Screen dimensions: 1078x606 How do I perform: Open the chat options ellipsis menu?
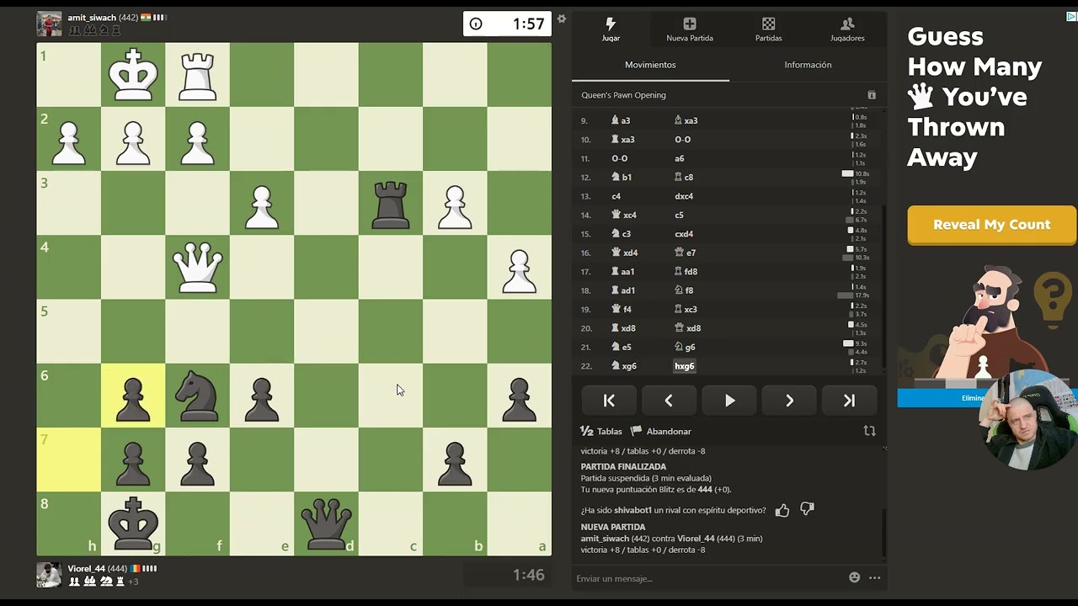(874, 577)
